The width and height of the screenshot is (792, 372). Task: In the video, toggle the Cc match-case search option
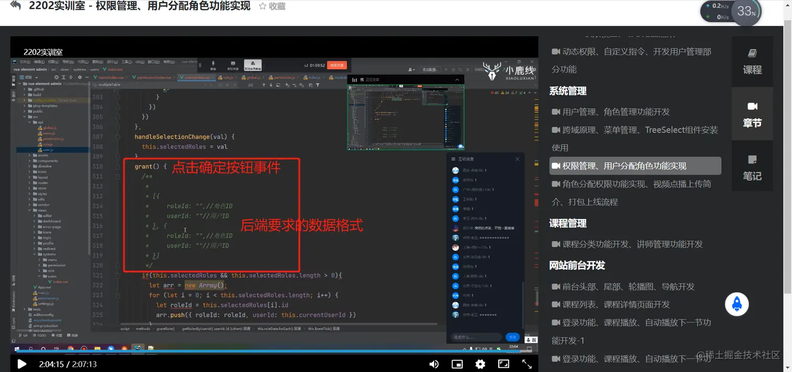pos(220,85)
